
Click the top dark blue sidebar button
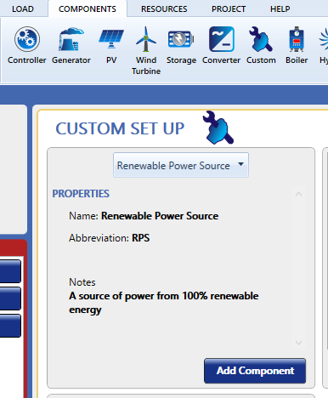pos(10,271)
